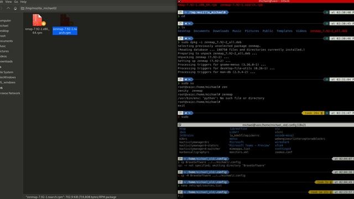The image size is (354, 199).
Task: Select the zenmap-7.92-1.noarch.rpm file icon
Action: point(66,20)
